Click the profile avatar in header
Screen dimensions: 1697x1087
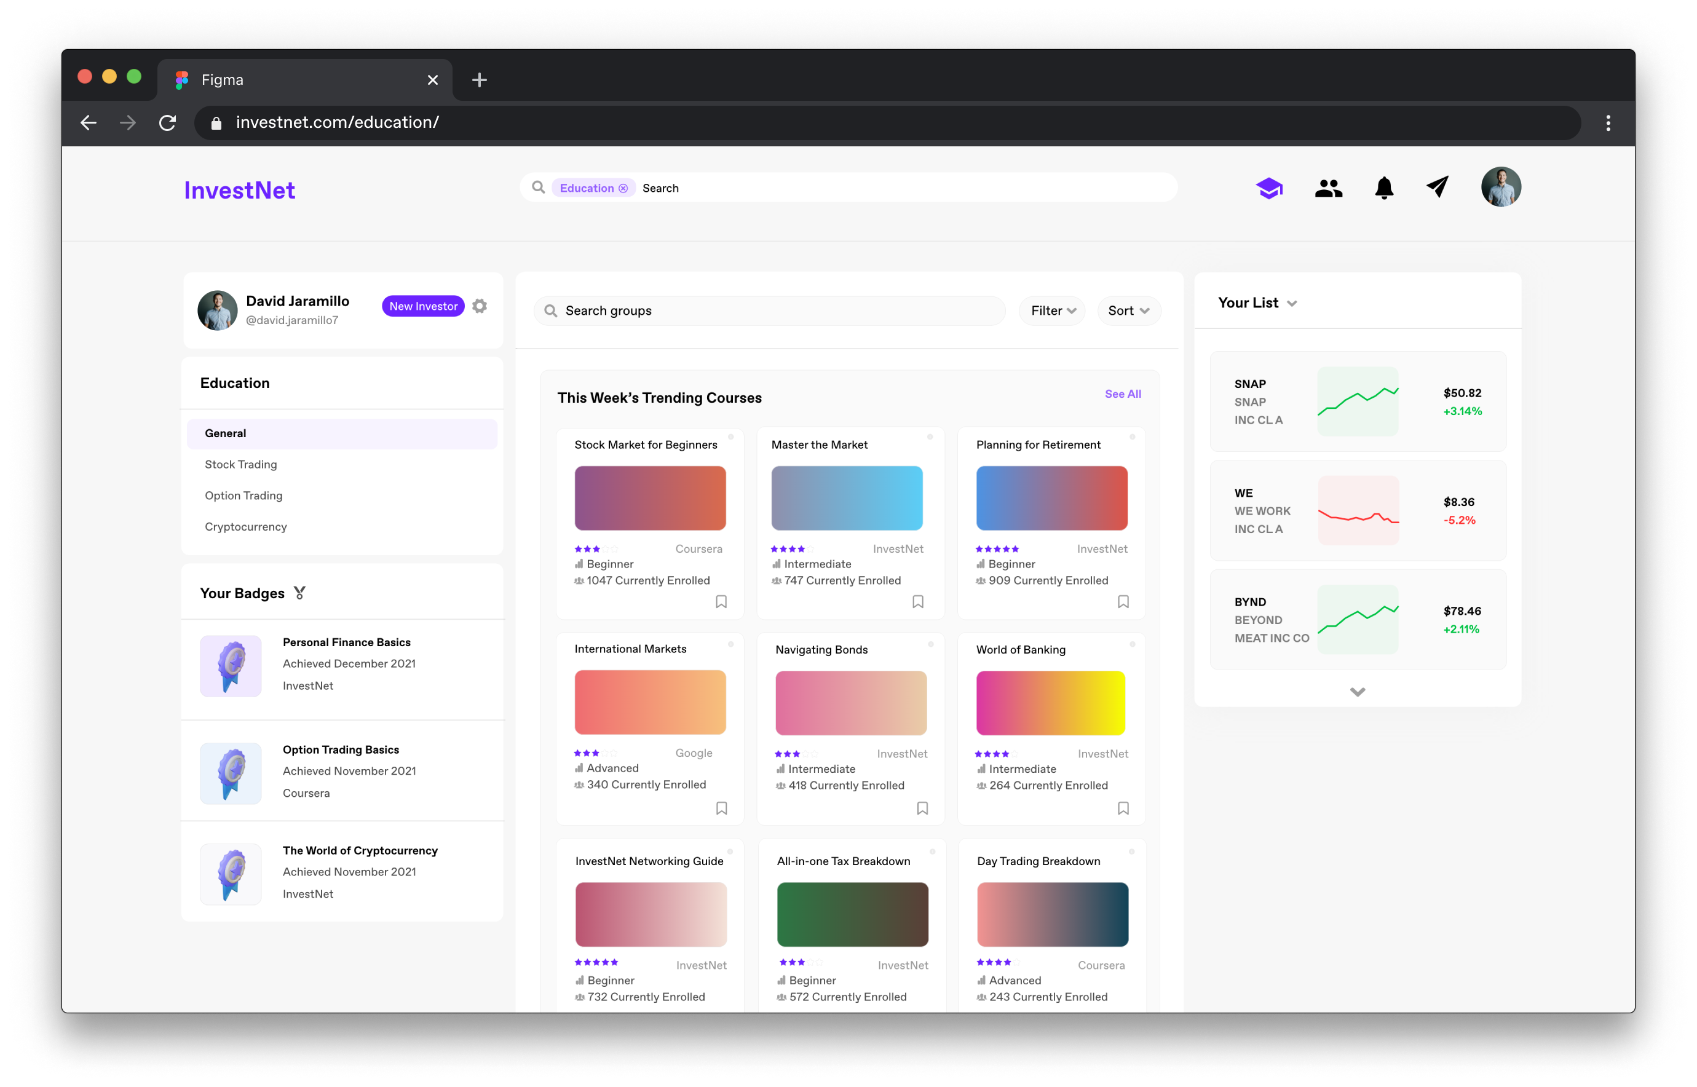click(x=1500, y=187)
